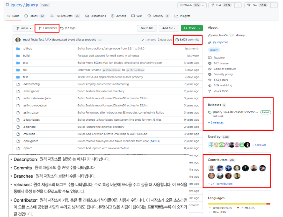283x217 pixels.
Task: Open the Add file dropdown
Action: [169, 28]
